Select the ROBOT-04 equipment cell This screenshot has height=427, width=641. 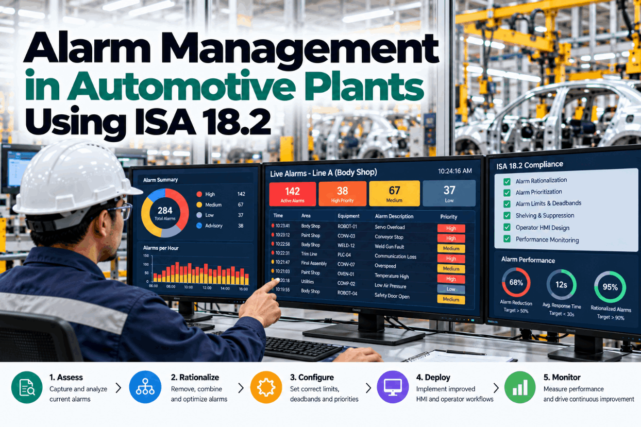point(347,293)
